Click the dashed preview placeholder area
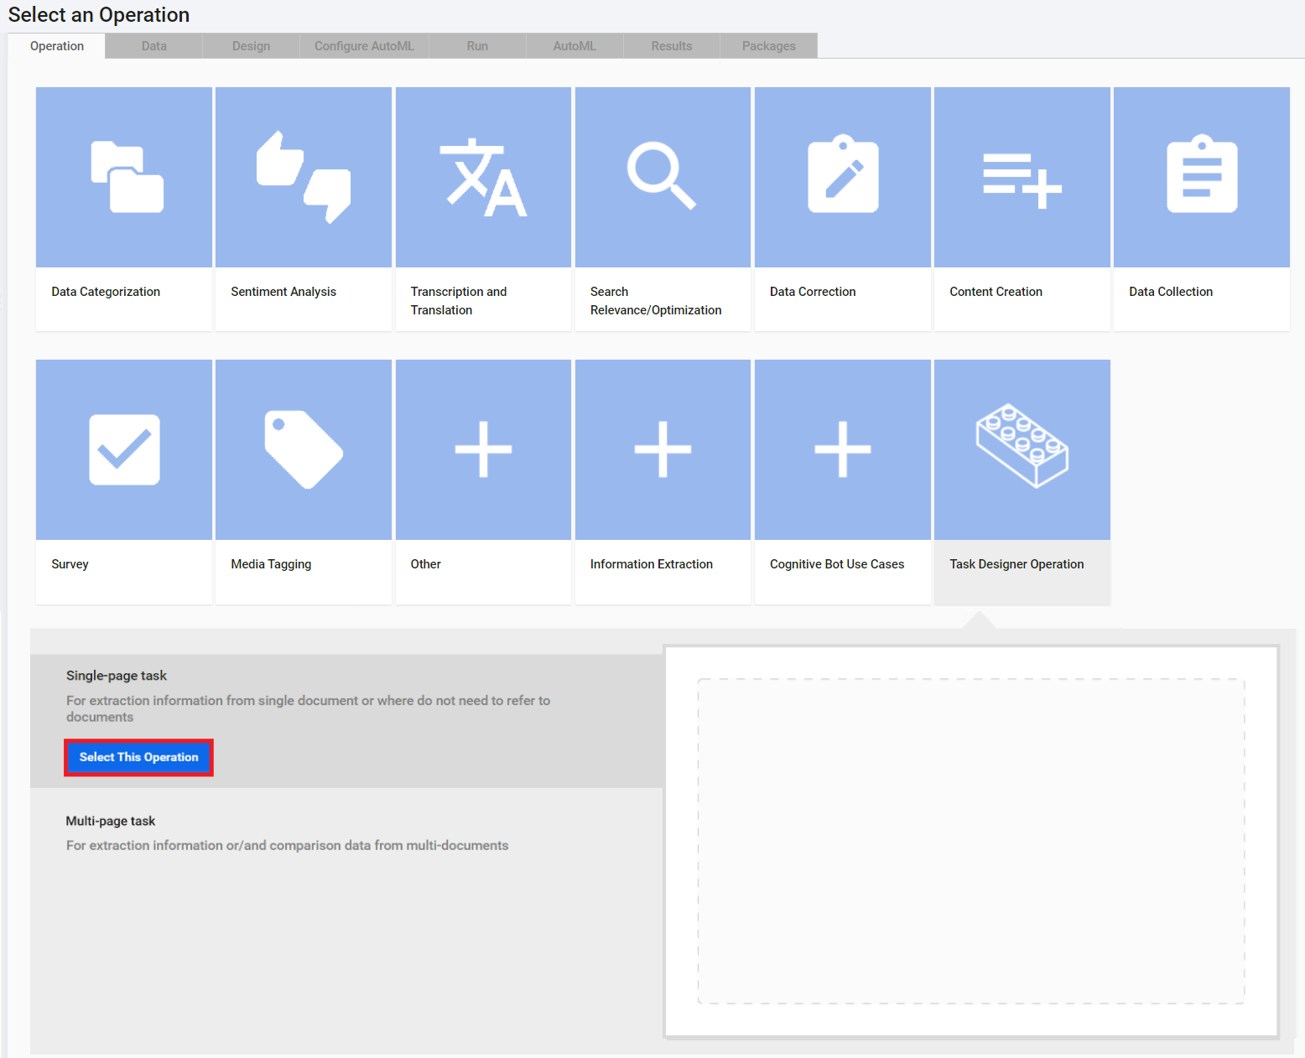This screenshot has width=1305, height=1058. pyautogui.click(x=971, y=841)
